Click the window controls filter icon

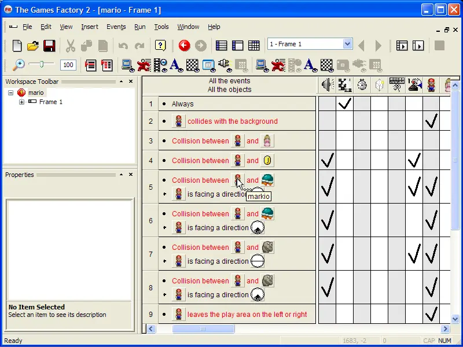pos(209,65)
